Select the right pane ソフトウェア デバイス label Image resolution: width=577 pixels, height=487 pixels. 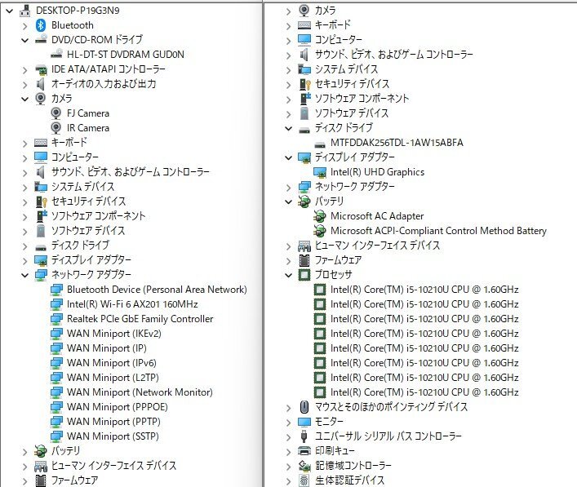[x=352, y=113]
